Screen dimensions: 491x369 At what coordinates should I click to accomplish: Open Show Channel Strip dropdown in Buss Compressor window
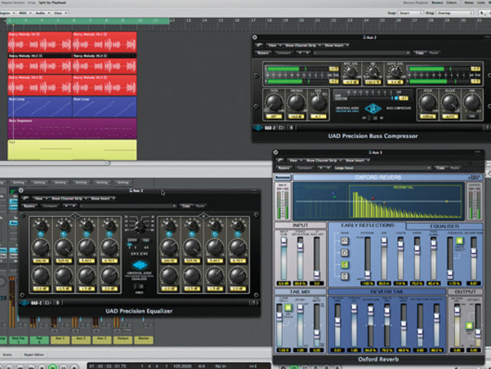[303, 45]
